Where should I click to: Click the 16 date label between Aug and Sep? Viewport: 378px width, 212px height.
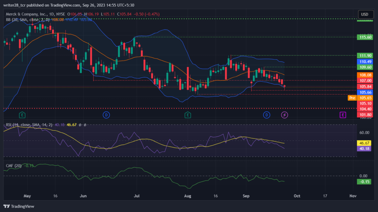click(x=216, y=196)
